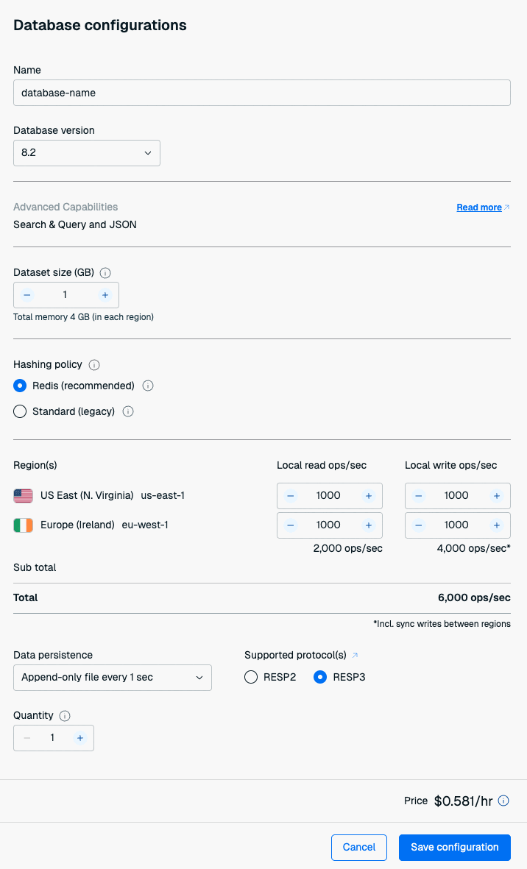527x869 pixels.
Task: Select Redis (recommended) hashing policy
Action: 21,386
